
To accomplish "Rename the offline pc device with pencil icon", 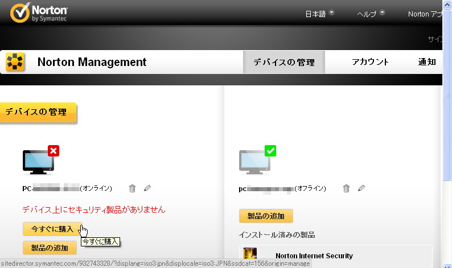I will click(x=361, y=188).
